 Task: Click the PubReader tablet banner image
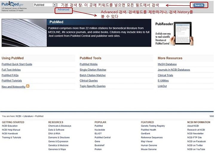174,34
